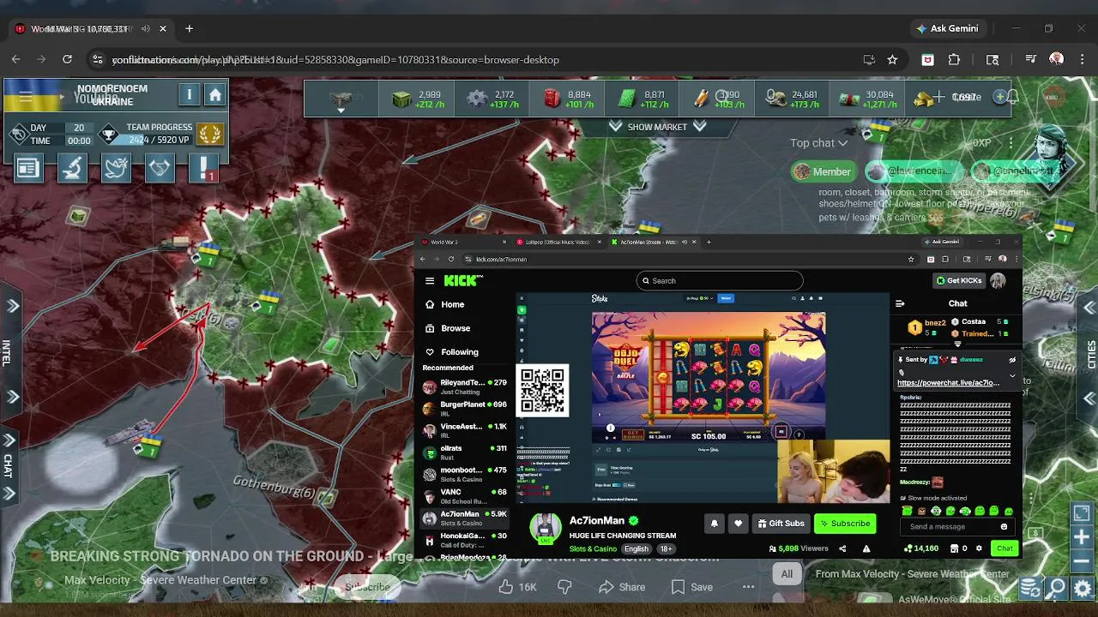Viewport: 1098px width, 617px height.
Task: Open Kick hamburger menu
Action: pyautogui.click(x=430, y=281)
